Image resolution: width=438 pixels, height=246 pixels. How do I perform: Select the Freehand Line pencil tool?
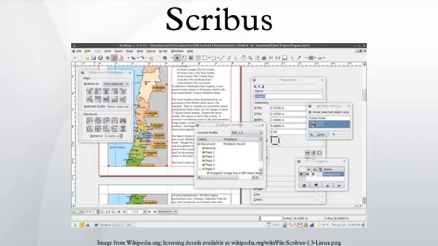click(236, 57)
